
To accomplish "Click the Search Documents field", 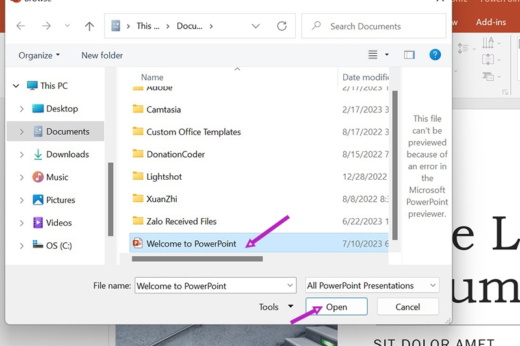I will pyautogui.click(x=374, y=26).
